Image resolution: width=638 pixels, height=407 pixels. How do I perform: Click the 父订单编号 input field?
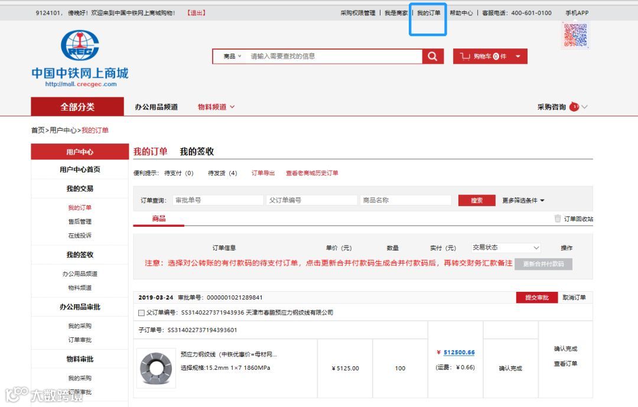point(312,200)
